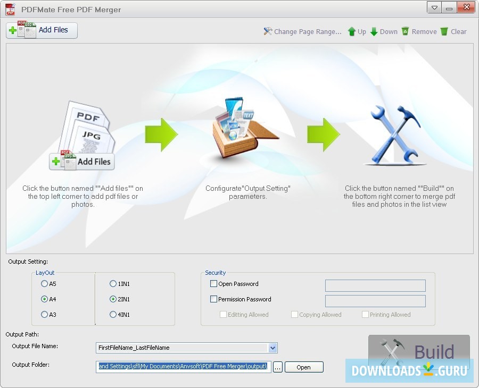Screen dimensions: 479x388
Task: Open the title bar dropdown menu arrow
Action: (x=434, y=7)
